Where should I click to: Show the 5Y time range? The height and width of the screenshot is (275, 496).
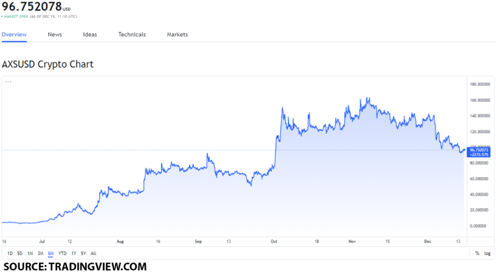point(83,254)
